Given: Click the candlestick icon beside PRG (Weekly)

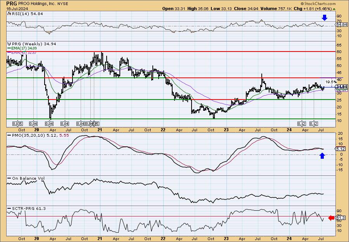Looking at the screenshot, I should pyautogui.click(x=9, y=44).
